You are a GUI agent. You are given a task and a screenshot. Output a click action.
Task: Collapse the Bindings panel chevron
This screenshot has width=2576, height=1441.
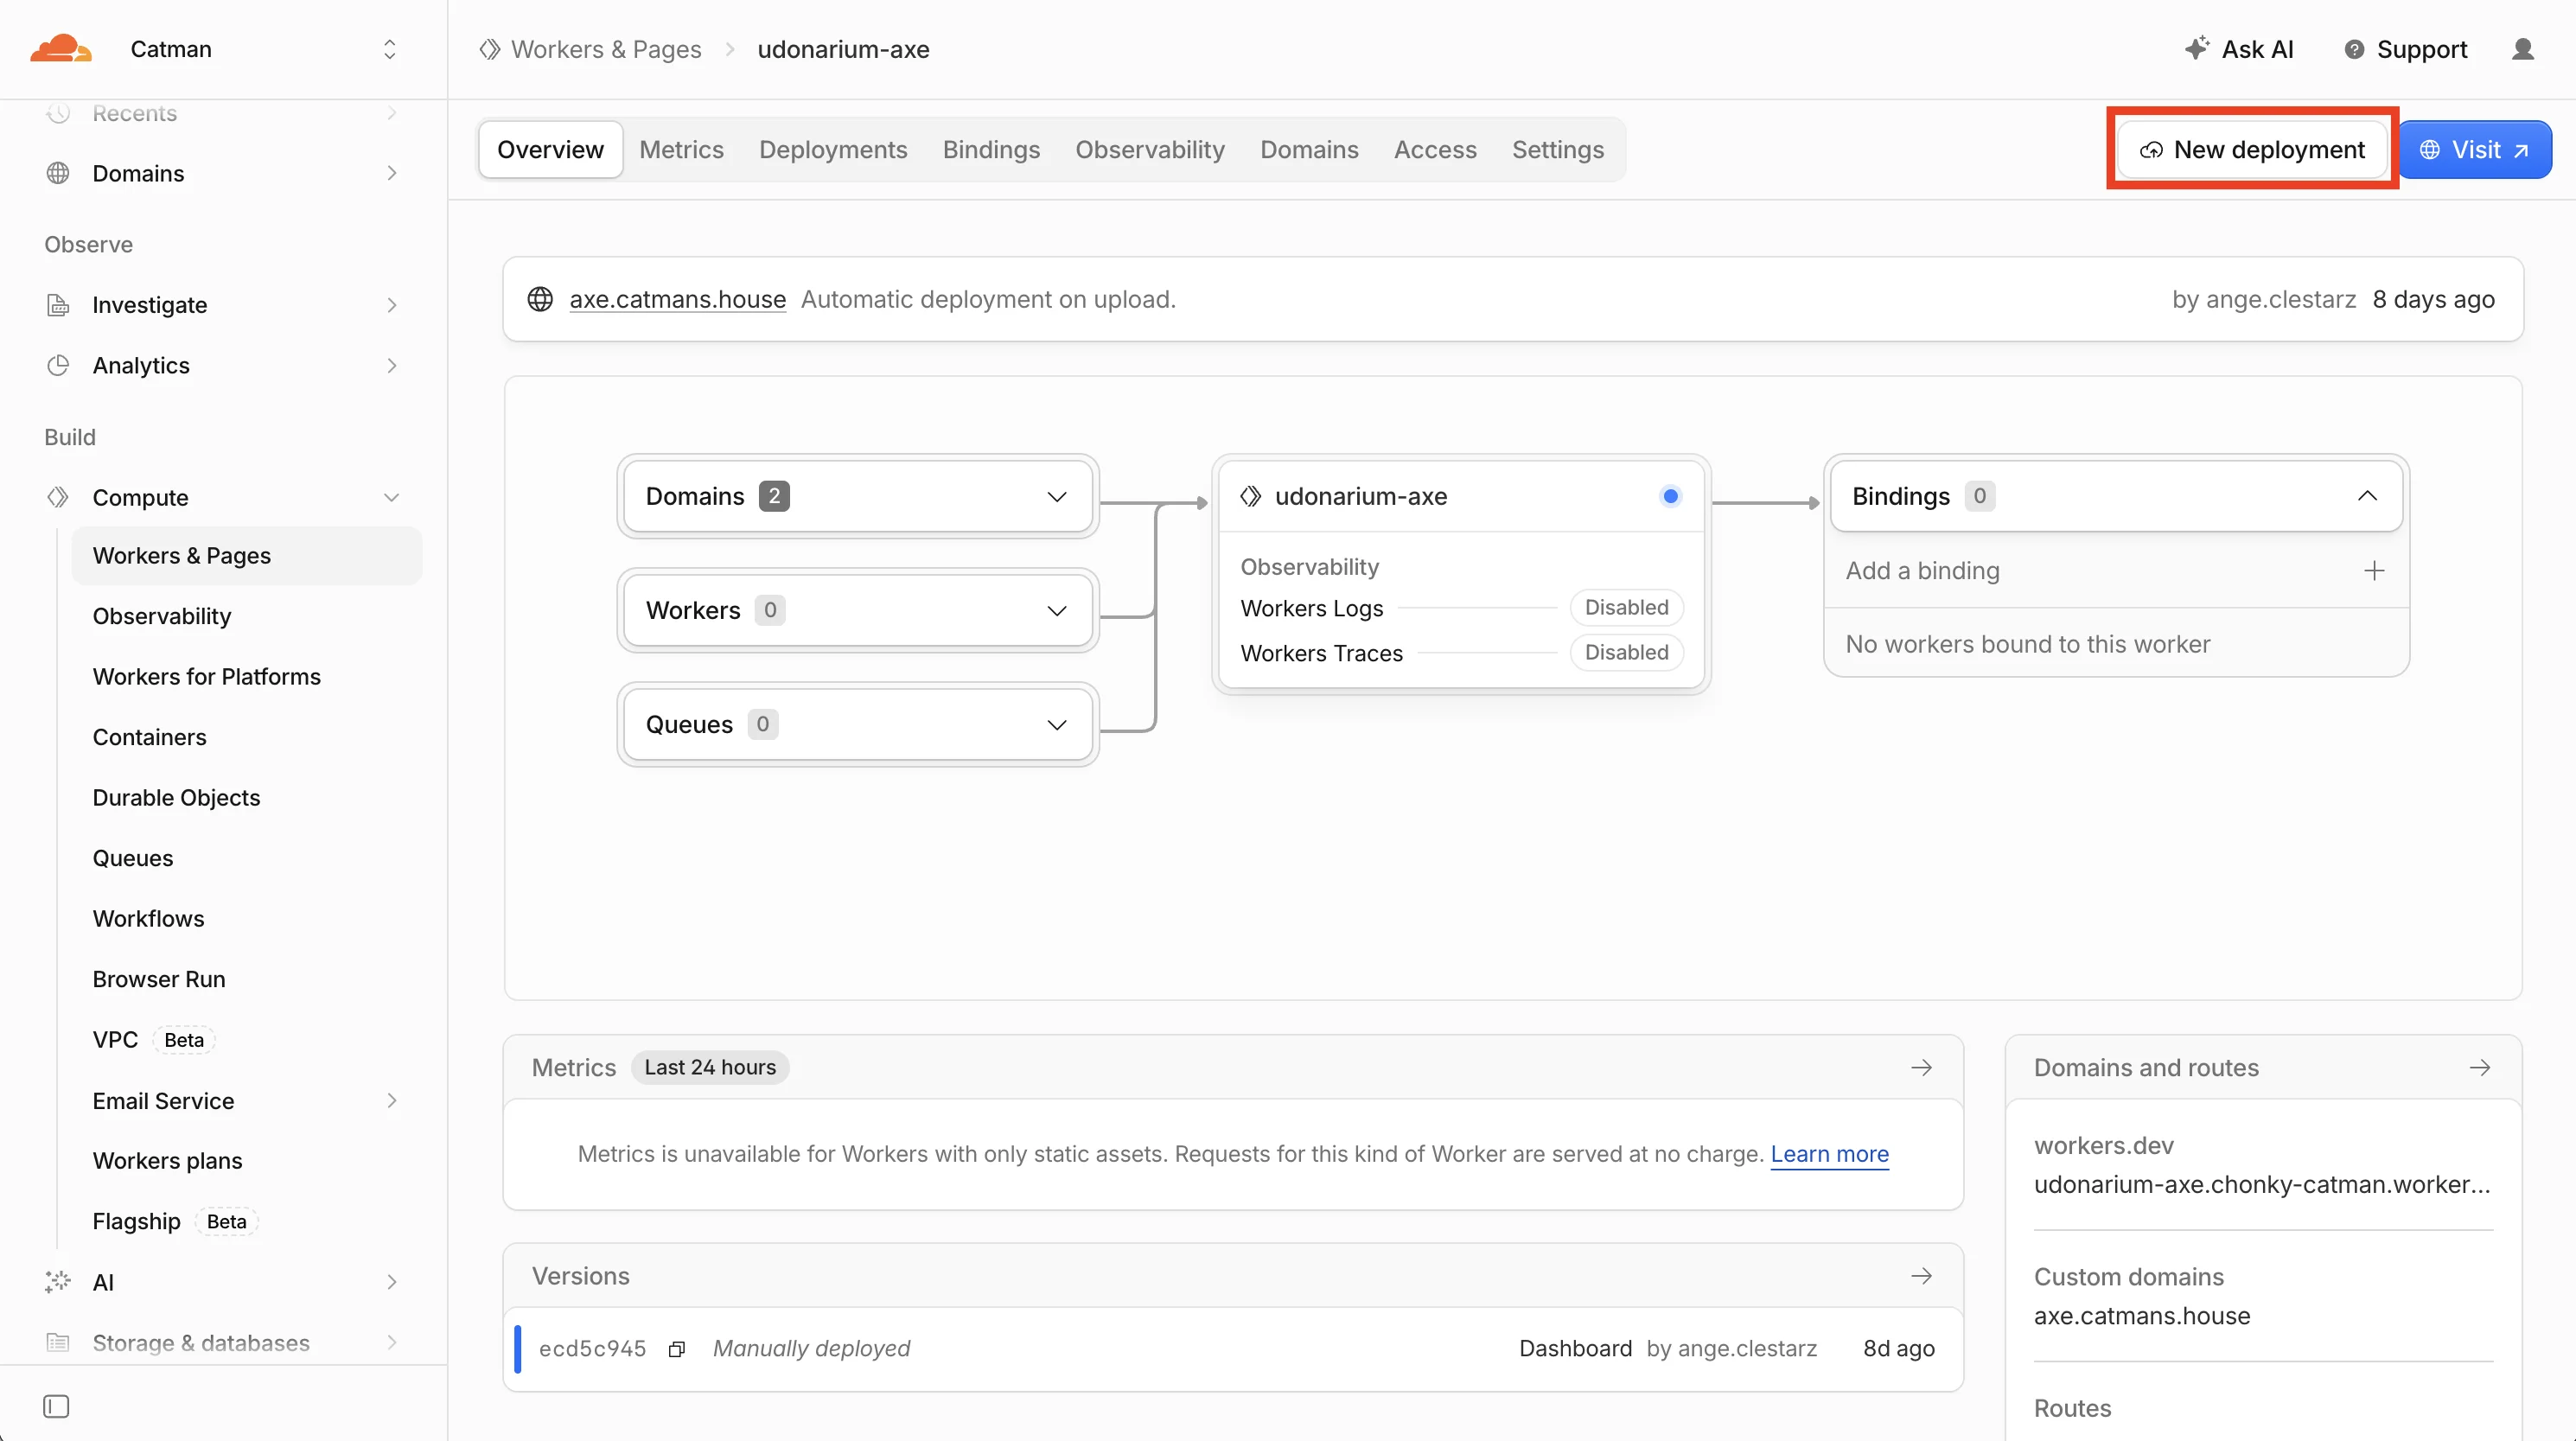2367,496
